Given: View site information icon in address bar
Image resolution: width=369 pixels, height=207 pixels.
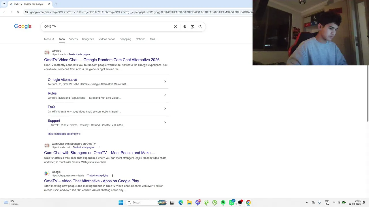Looking at the screenshot, I should click(27, 12).
